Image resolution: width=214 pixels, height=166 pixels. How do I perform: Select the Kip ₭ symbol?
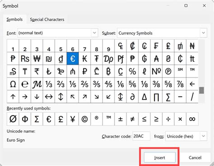click(84, 59)
